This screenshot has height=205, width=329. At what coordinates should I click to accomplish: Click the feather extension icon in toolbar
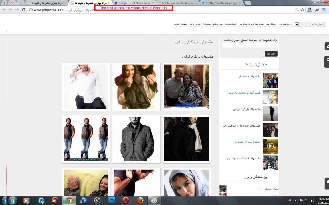[317, 10]
